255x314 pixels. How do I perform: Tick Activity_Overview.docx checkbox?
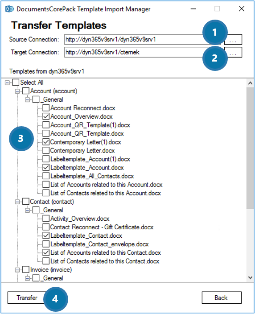click(x=46, y=219)
